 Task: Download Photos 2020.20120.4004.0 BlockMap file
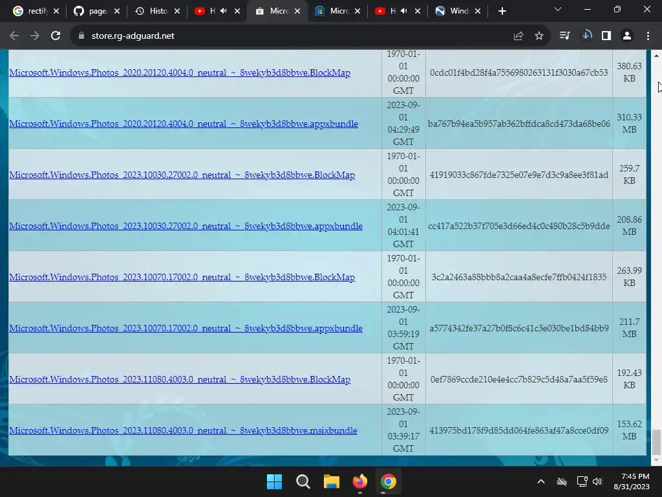point(180,72)
